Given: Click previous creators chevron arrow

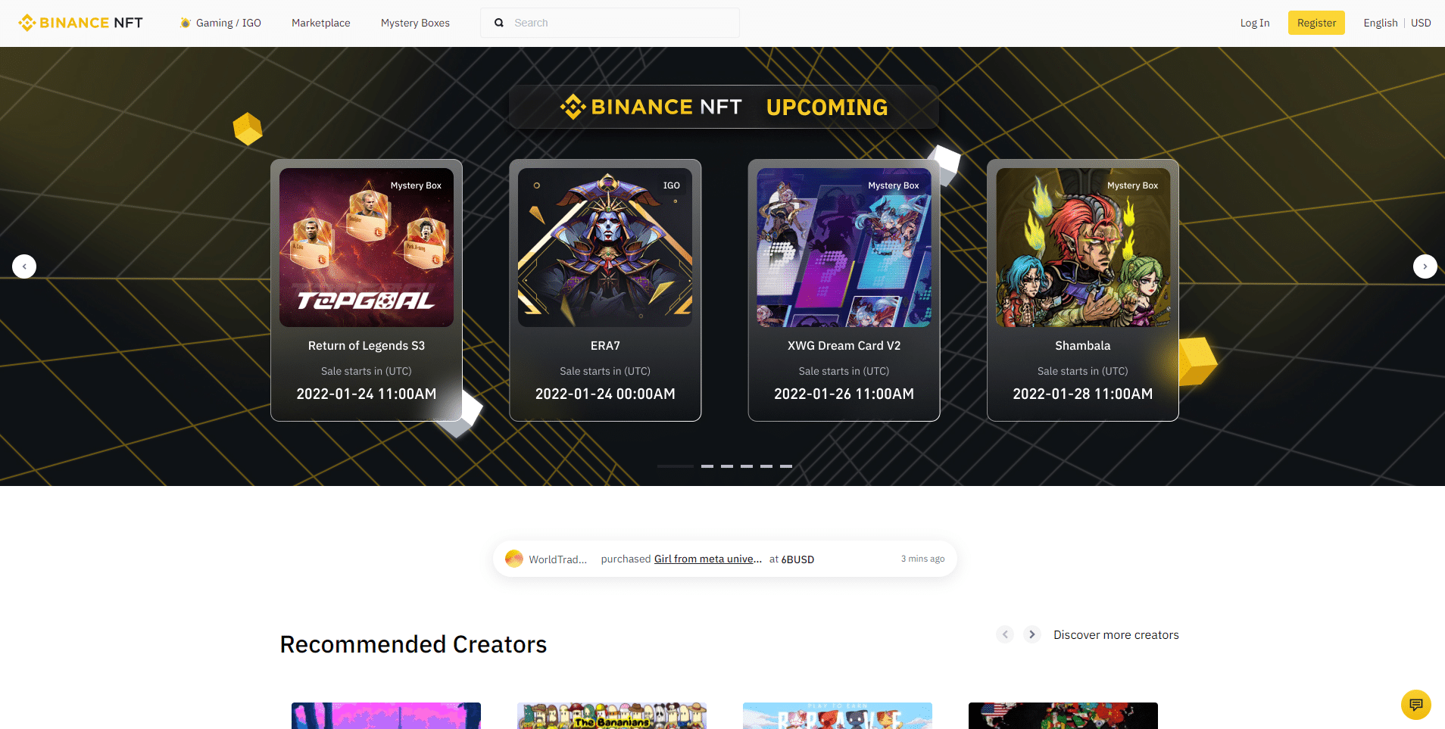Looking at the screenshot, I should click(1005, 634).
